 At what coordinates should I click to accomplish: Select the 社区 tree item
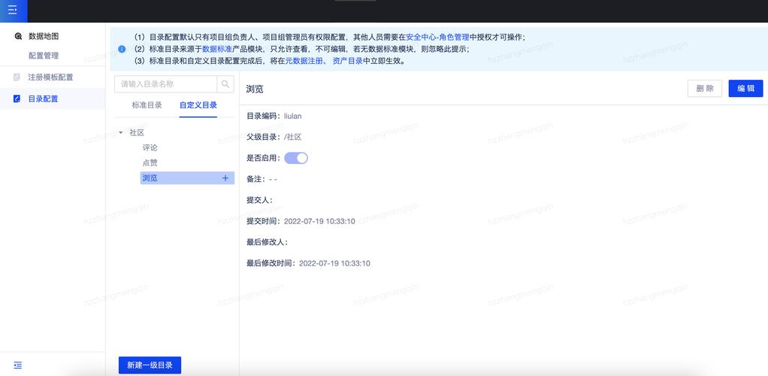click(x=137, y=132)
